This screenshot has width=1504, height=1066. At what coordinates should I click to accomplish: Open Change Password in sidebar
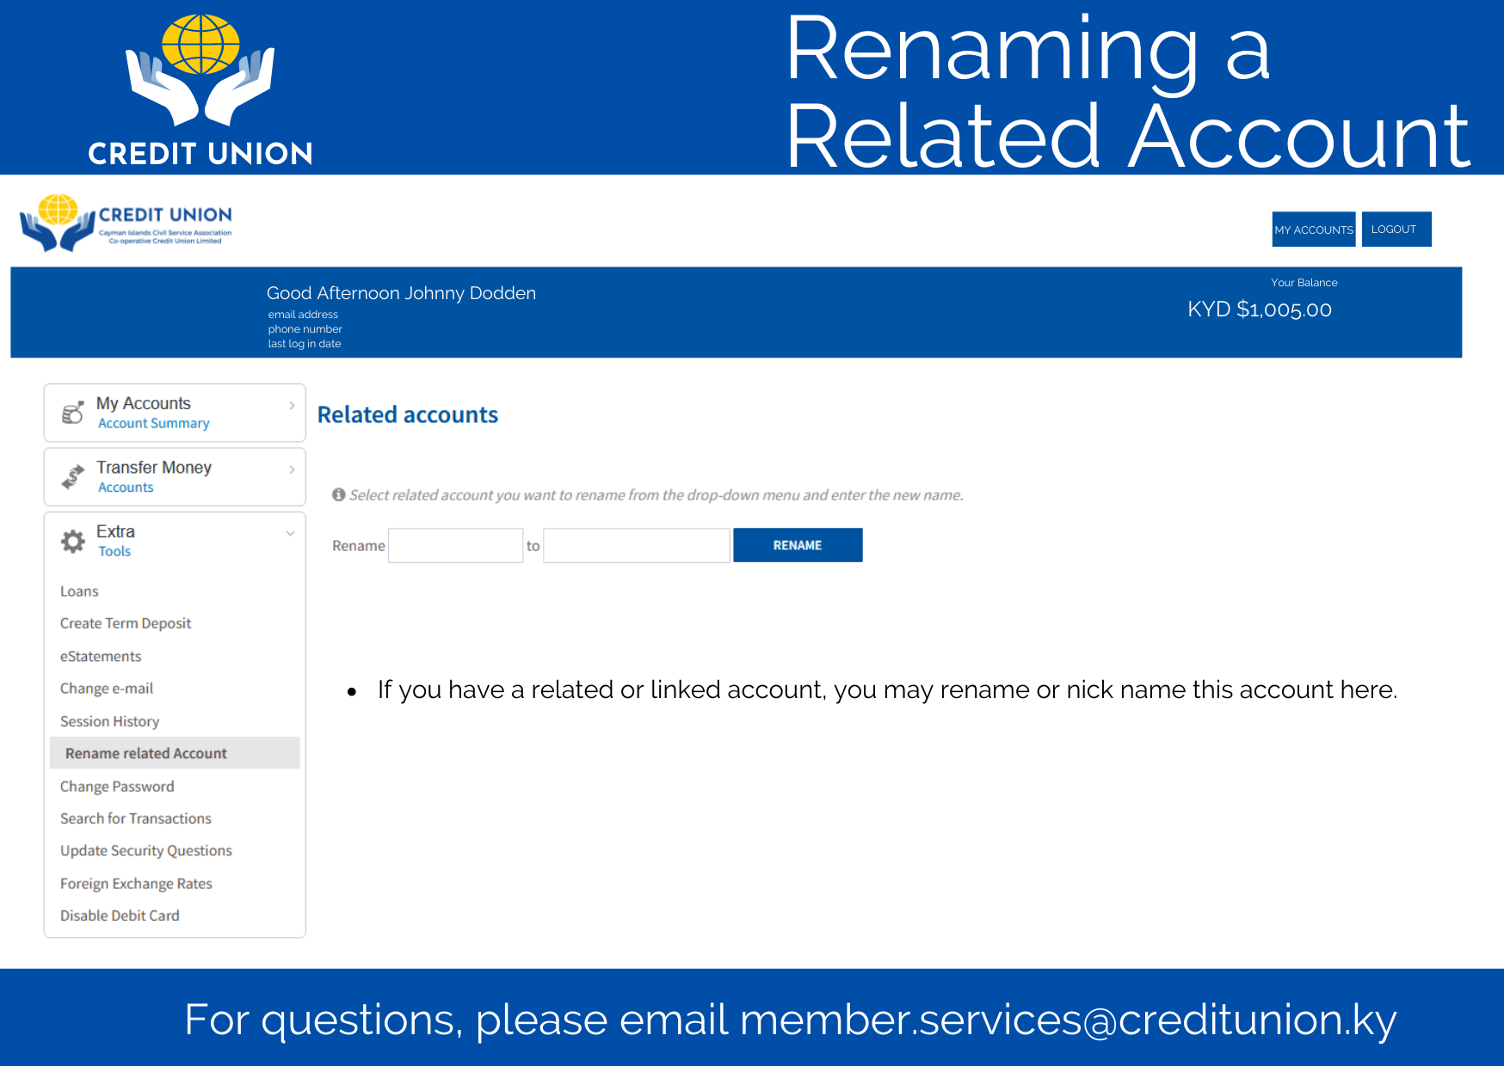(x=117, y=787)
